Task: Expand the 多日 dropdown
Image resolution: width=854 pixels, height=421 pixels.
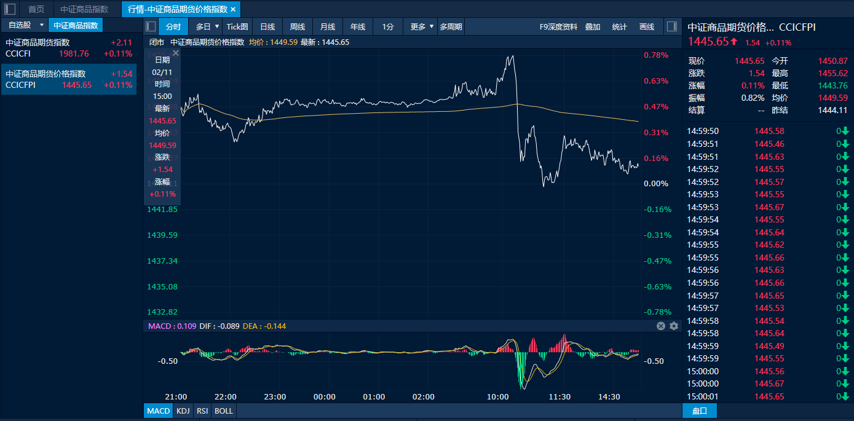Action: point(216,26)
